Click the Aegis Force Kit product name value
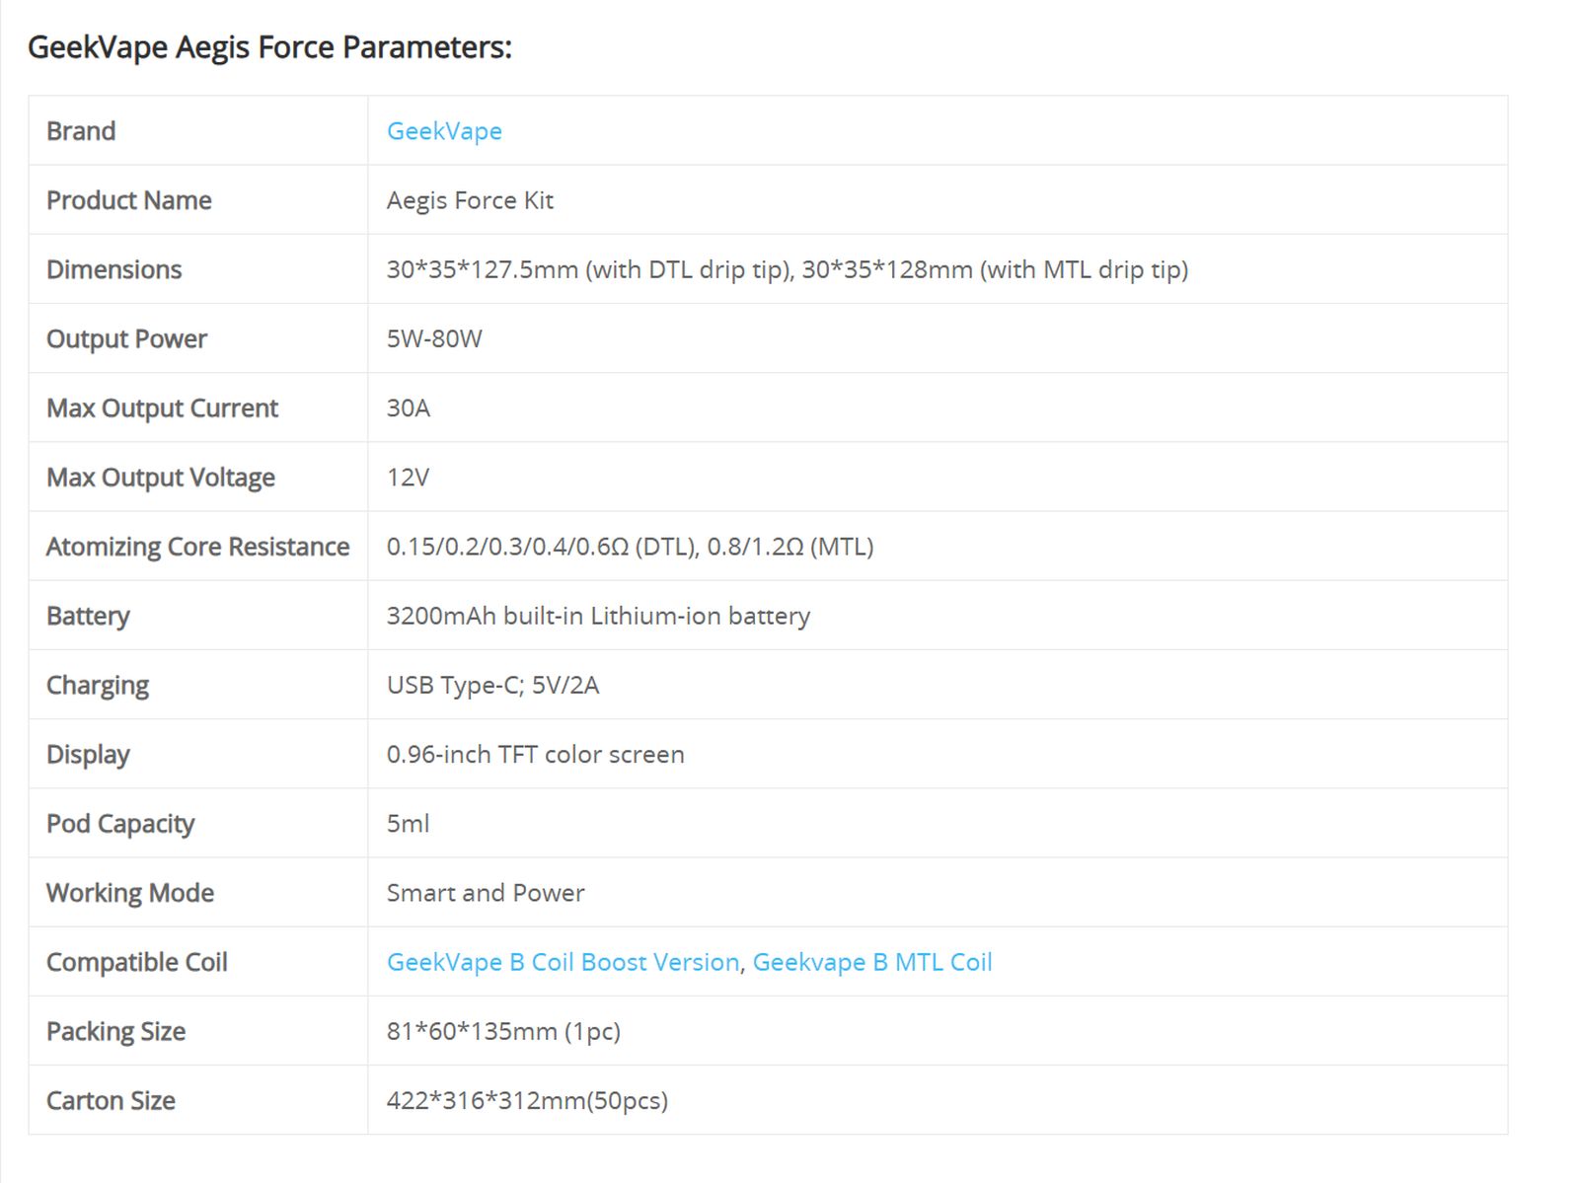Image resolution: width=1579 pixels, height=1183 pixels. 470,200
